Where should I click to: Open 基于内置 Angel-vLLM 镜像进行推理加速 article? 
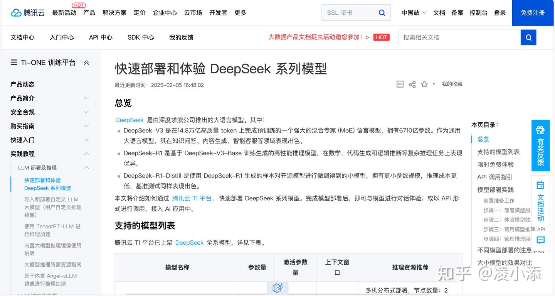(50, 280)
